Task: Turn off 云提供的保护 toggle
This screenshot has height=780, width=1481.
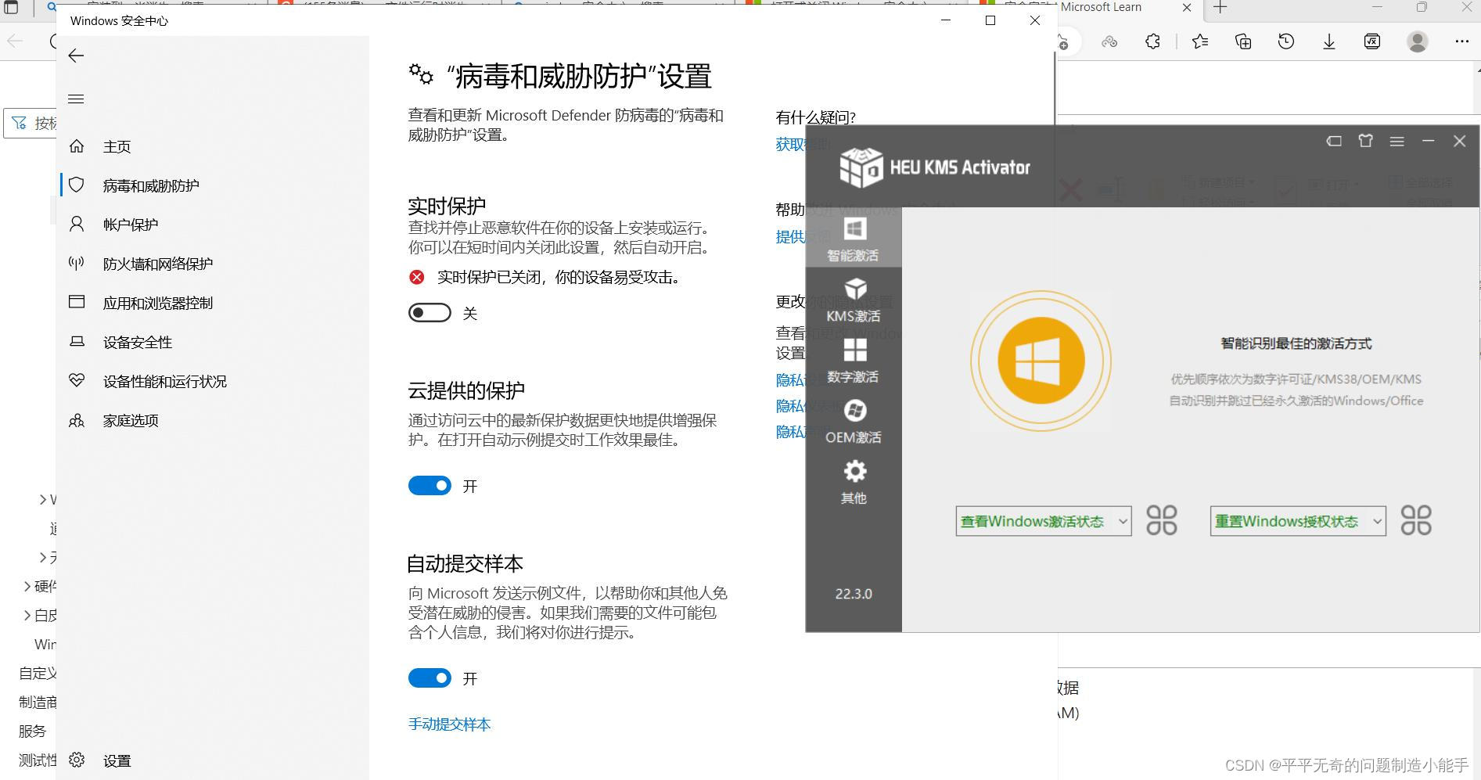Action: click(x=430, y=486)
